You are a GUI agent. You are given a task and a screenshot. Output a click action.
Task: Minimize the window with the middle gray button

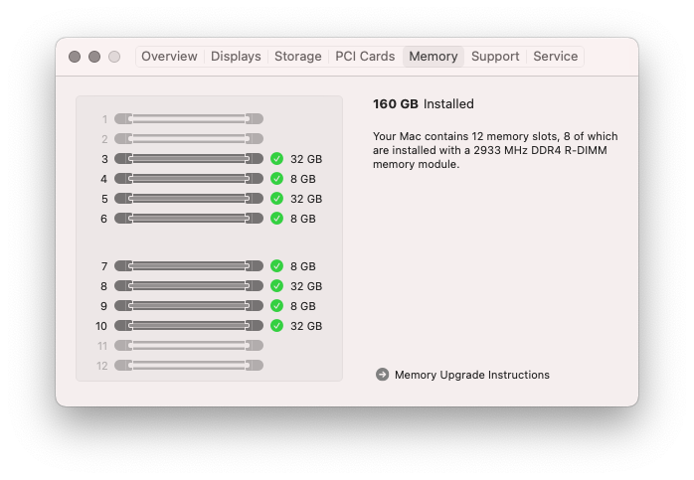coord(94,57)
